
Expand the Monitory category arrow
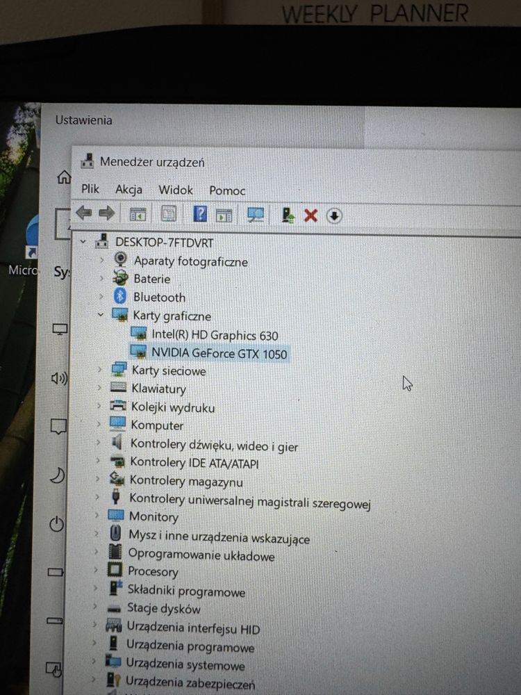tap(97, 514)
